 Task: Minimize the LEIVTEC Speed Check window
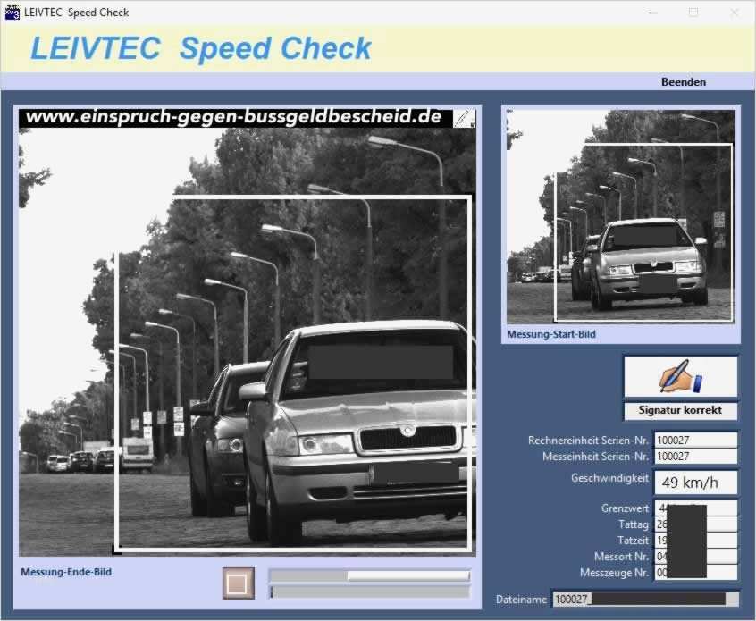point(653,13)
